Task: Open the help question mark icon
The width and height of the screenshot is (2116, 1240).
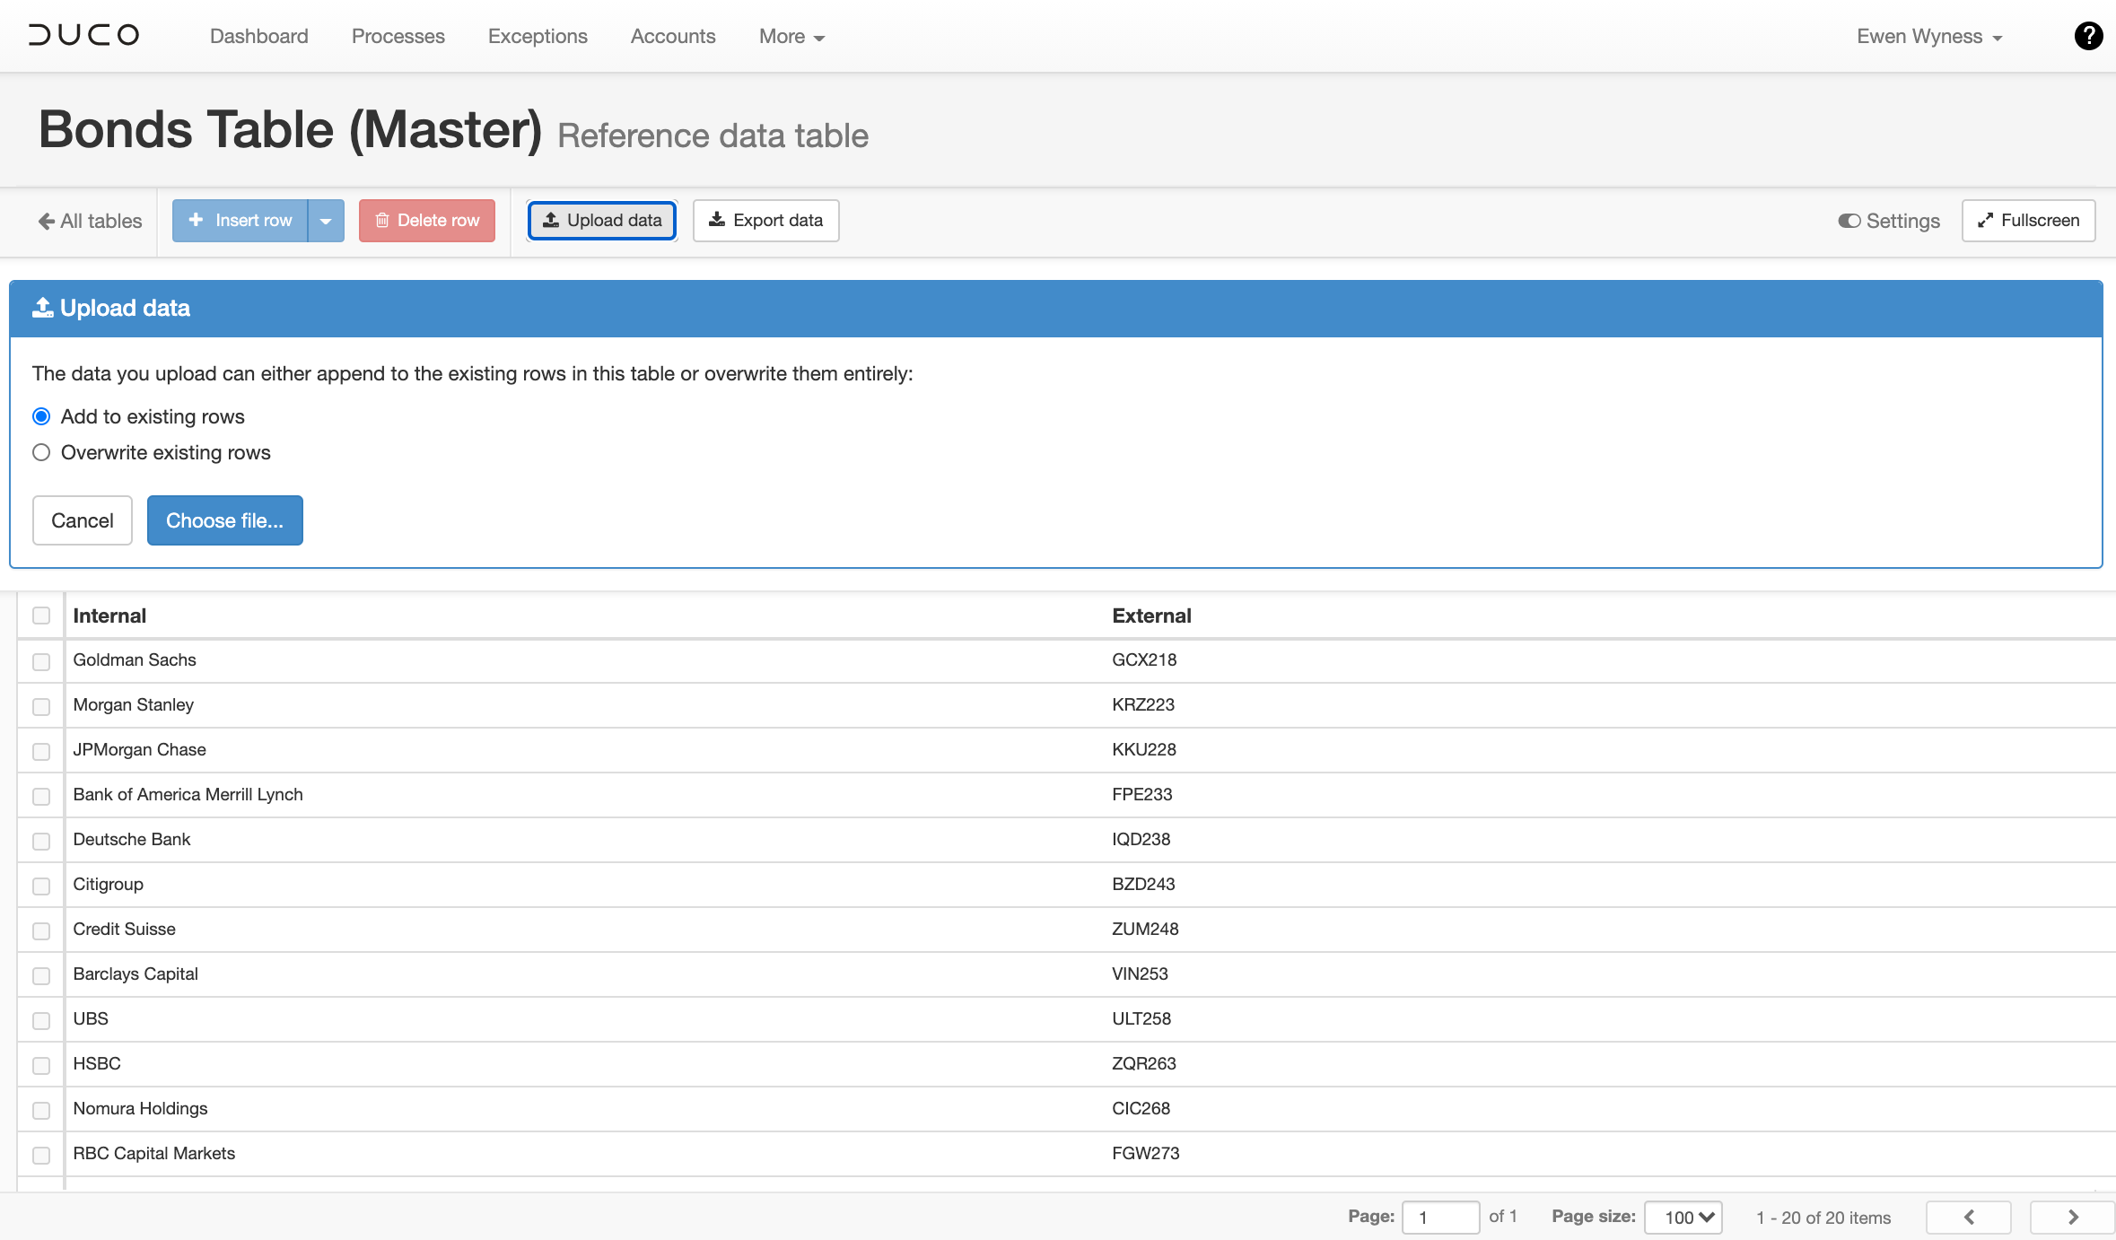Action: coord(2088,36)
